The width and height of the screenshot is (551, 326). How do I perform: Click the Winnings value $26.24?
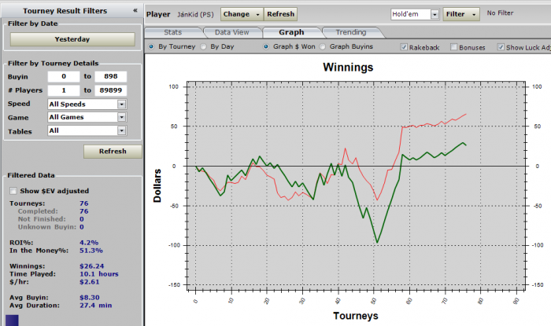[x=92, y=266]
